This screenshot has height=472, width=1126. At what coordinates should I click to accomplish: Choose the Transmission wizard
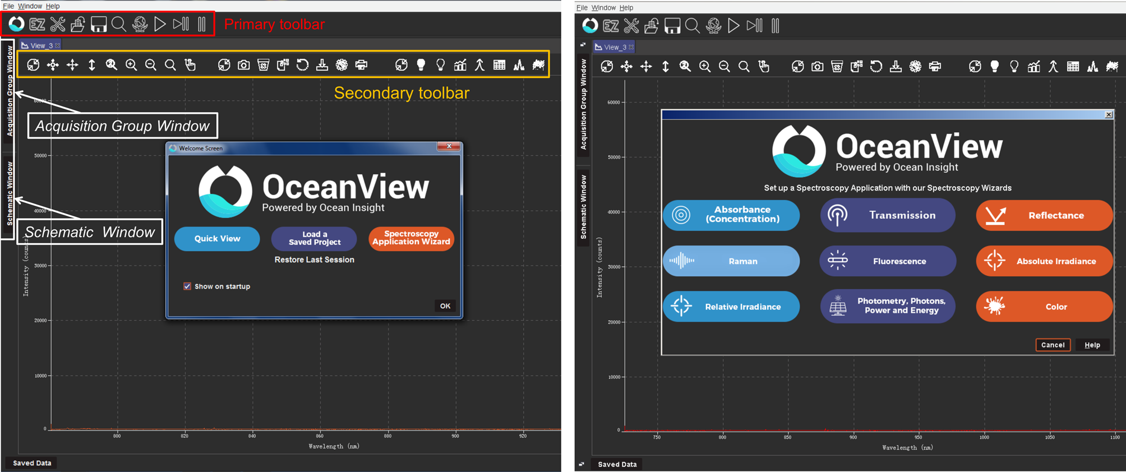pyautogui.click(x=888, y=215)
